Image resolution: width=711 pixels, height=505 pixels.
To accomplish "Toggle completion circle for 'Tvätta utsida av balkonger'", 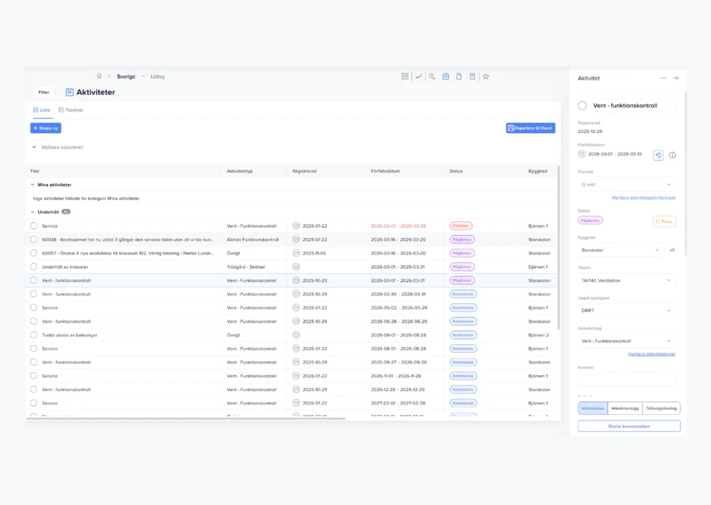I will [33, 335].
